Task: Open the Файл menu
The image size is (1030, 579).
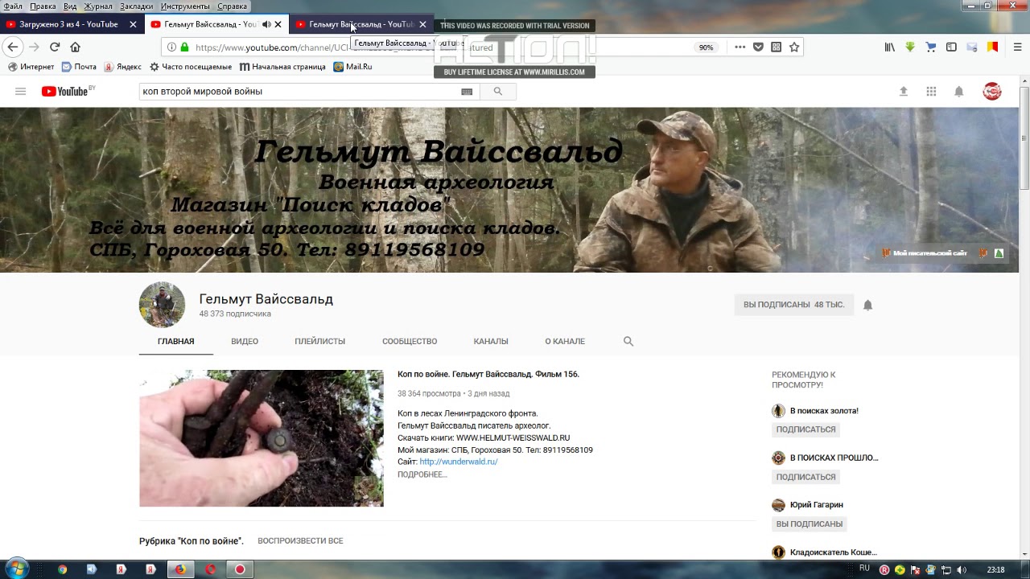Action: [x=13, y=6]
